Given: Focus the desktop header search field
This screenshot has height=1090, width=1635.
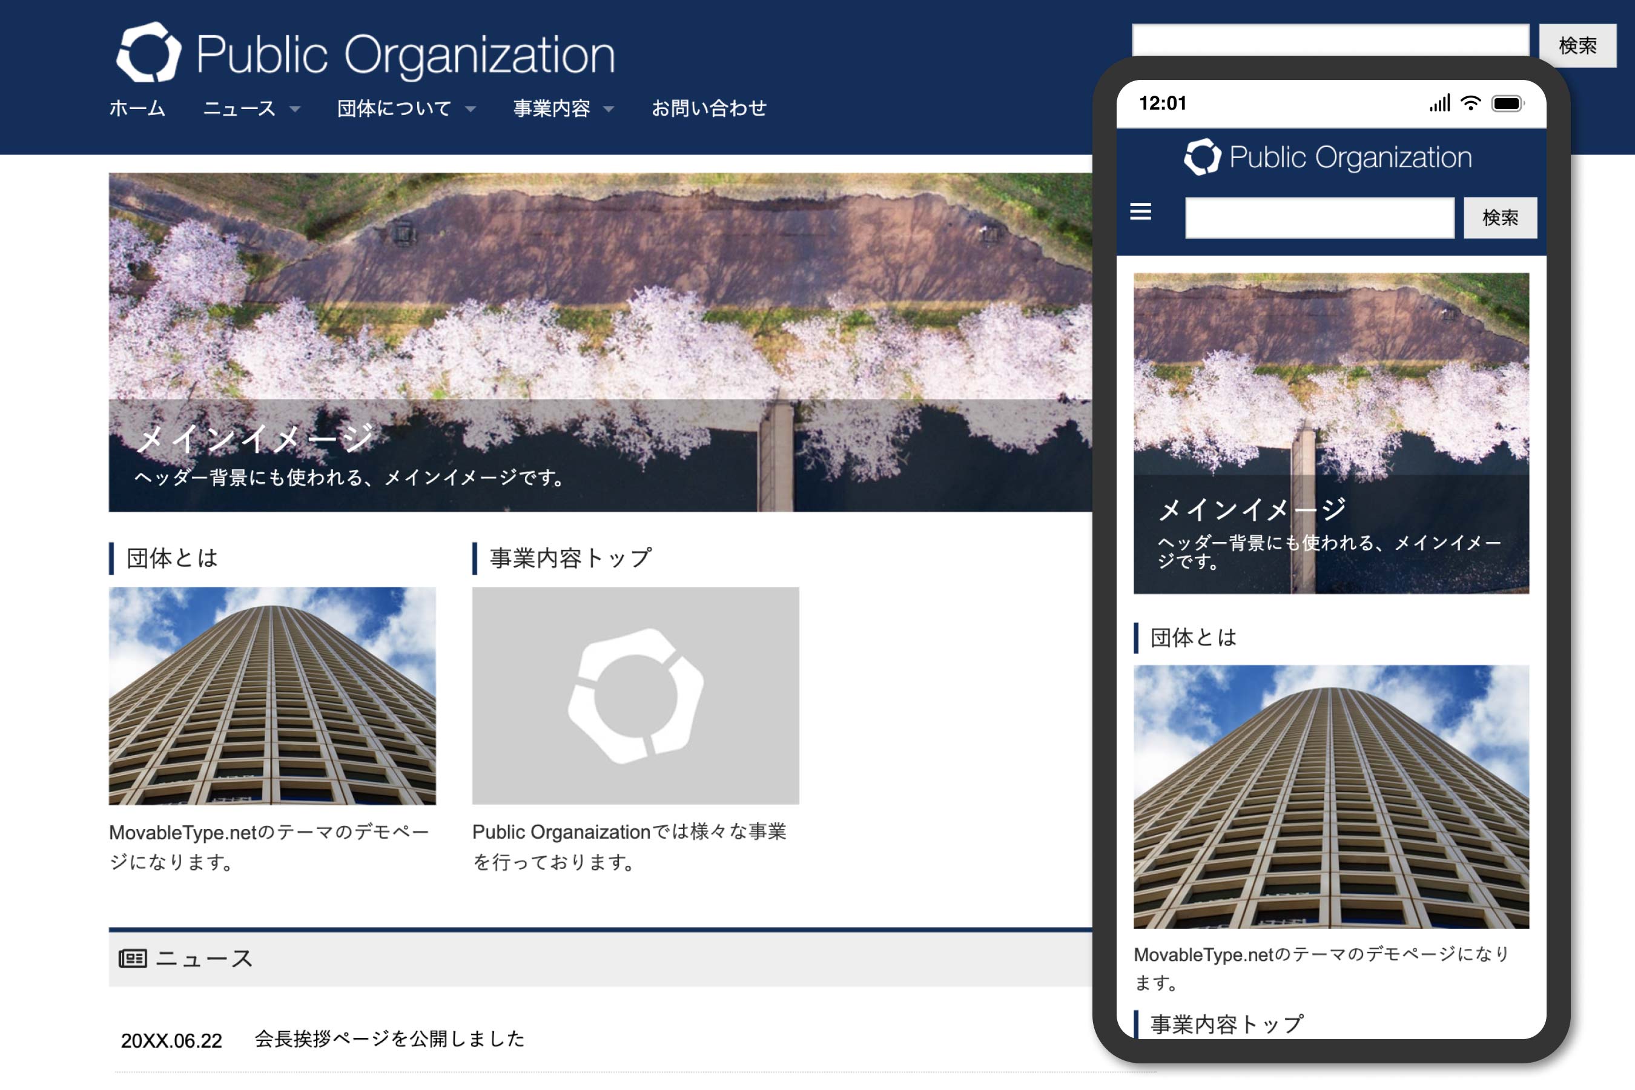Looking at the screenshot, I should click(x=1330, y=41).
